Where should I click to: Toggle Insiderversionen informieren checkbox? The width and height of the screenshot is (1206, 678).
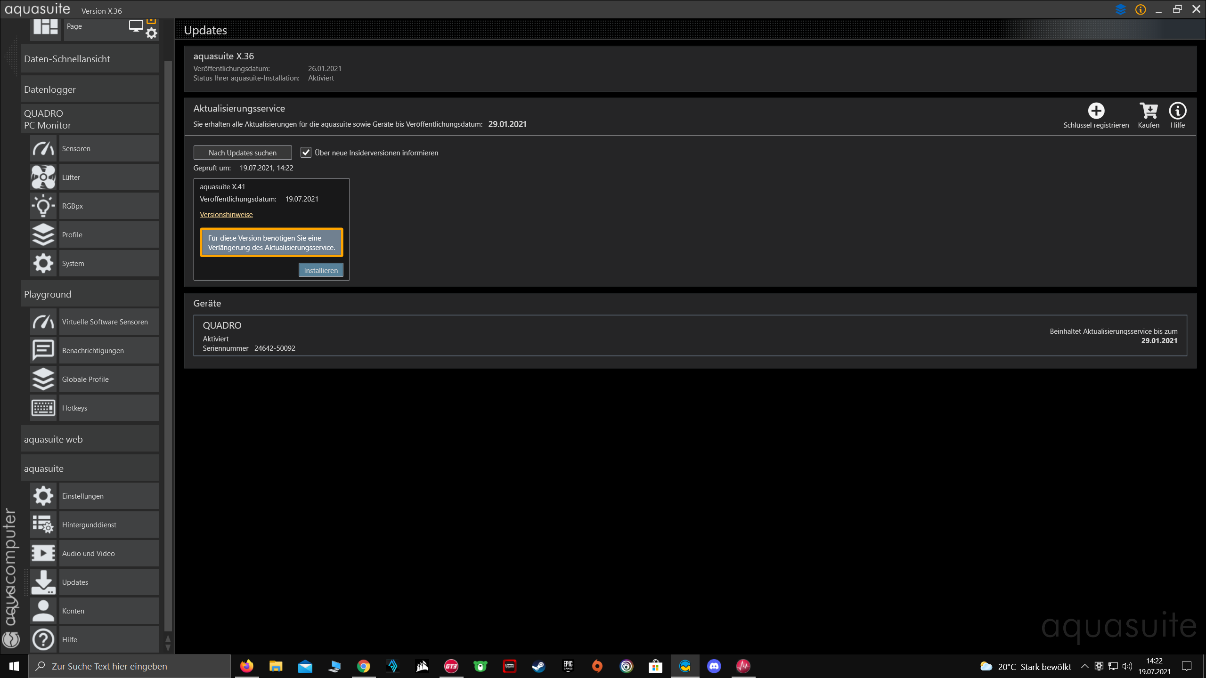click(x=306, y=153)
